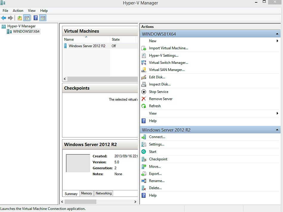Click the Rename VM icon

tap(144, 181)
